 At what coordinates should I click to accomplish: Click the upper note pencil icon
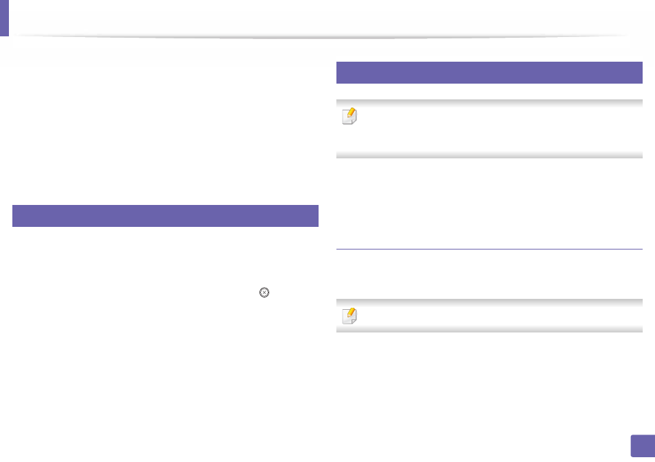[x=349, y=116]
